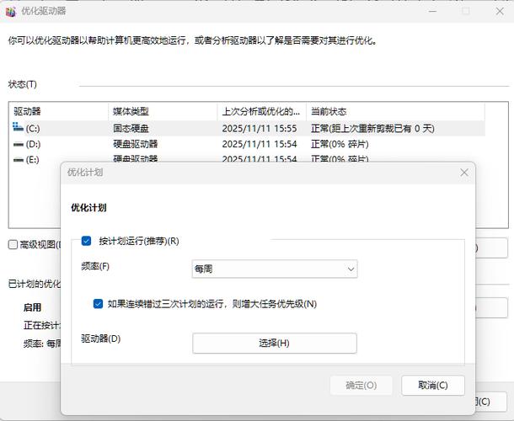Viewport: 514px width, 421px height.
Task: Click the 启用 text in scheduled optimization
Action: (x=32, y=307)
